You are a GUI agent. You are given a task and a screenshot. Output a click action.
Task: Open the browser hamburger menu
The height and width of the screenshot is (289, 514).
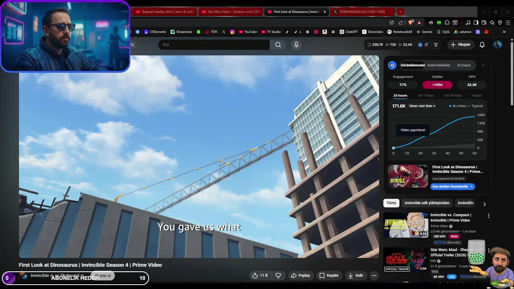pos(508,22)
